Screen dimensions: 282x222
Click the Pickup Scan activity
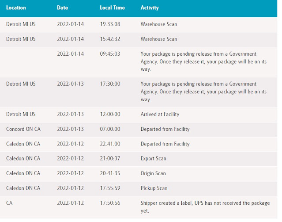[x=154, y=188]
